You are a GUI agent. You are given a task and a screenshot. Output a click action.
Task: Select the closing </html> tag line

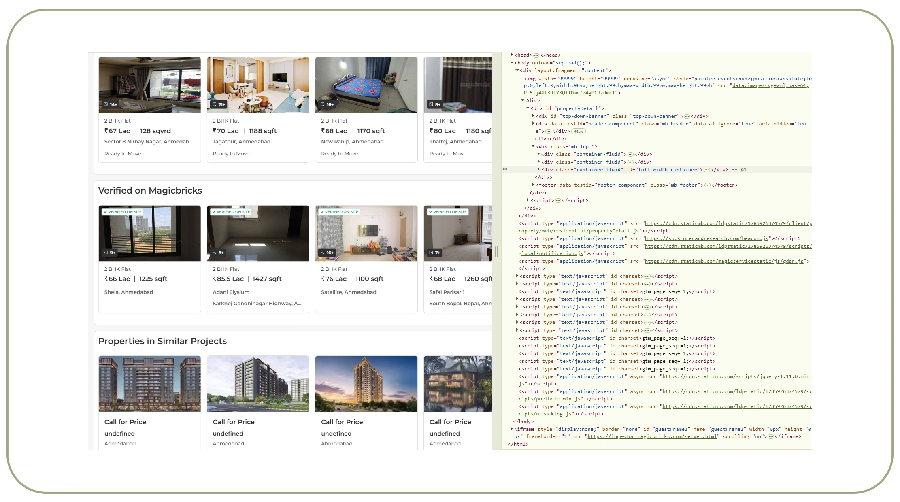click(x=518, y=445)
